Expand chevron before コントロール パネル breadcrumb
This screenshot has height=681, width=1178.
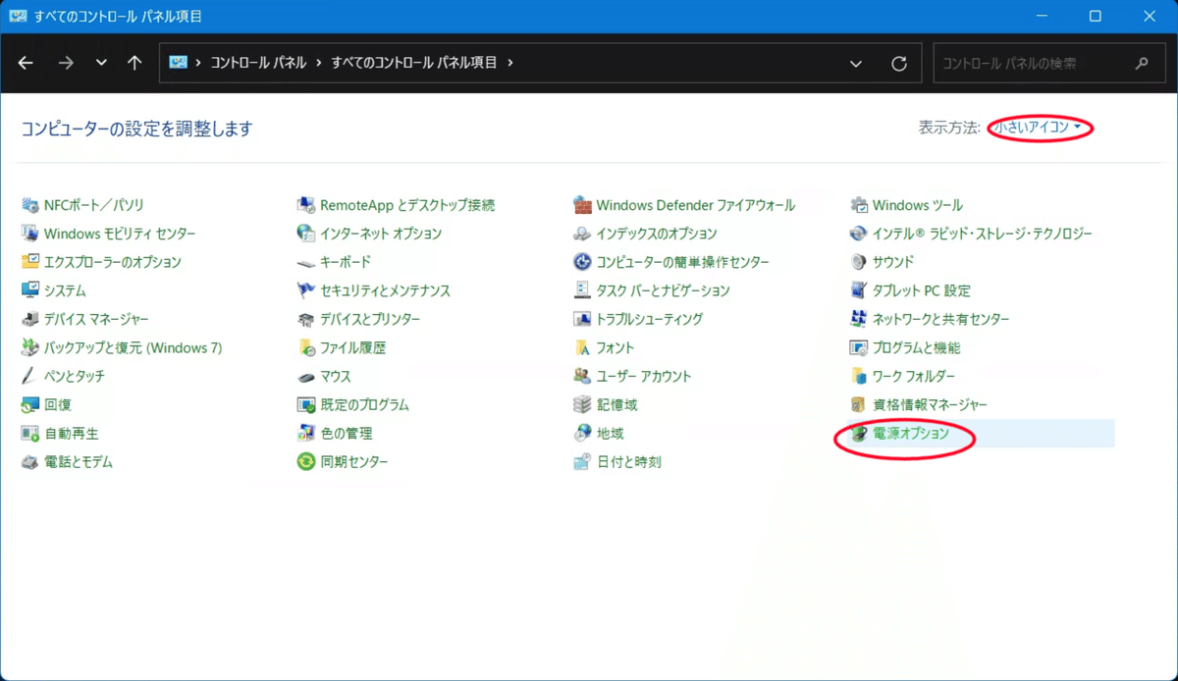198,63
